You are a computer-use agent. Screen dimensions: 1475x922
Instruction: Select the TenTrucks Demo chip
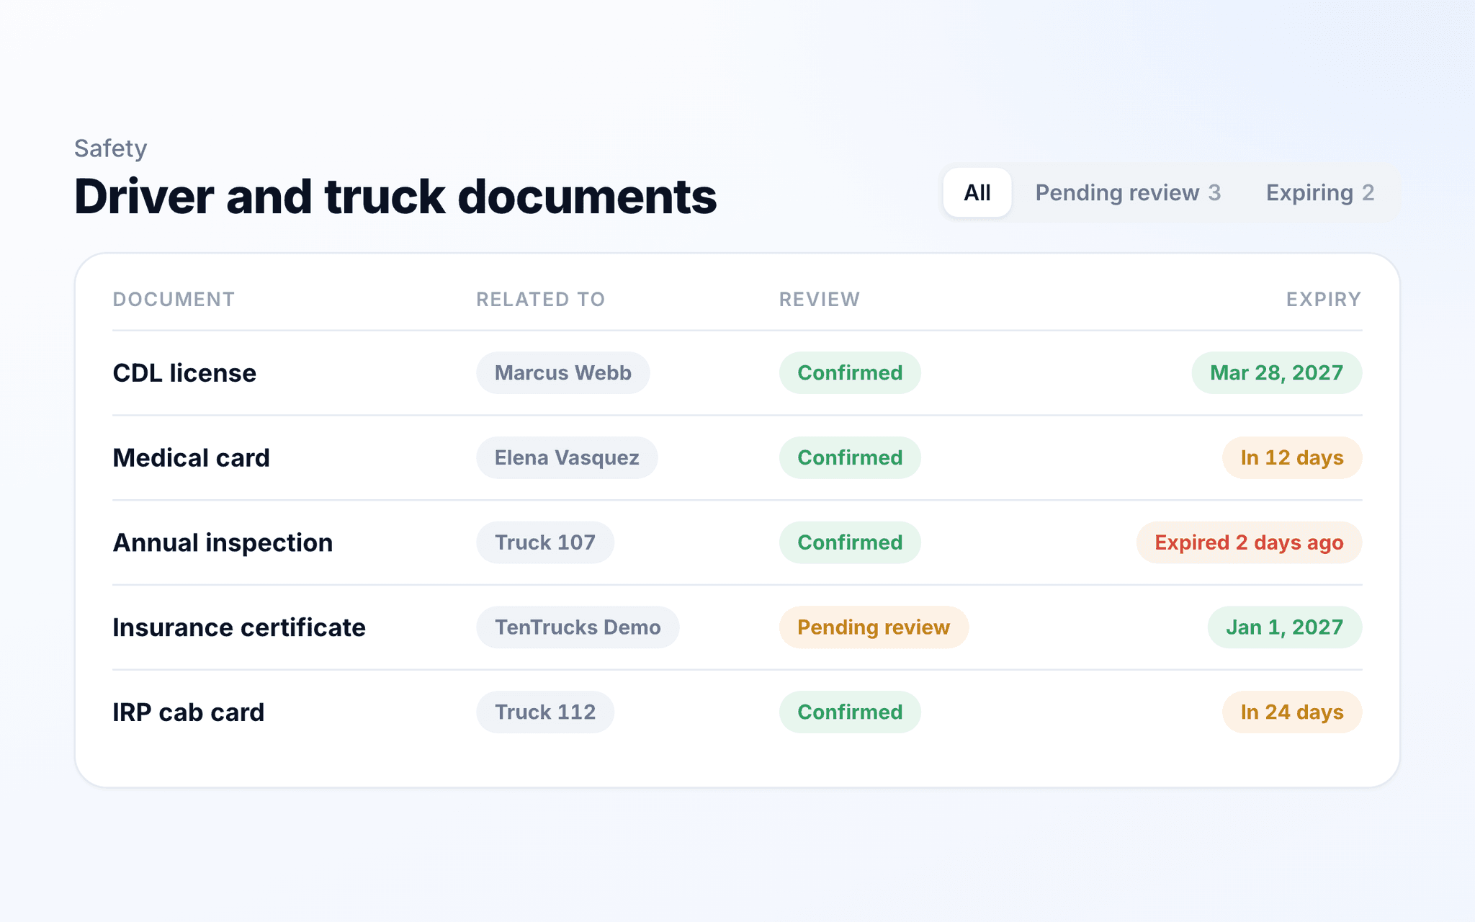point(578,627)
